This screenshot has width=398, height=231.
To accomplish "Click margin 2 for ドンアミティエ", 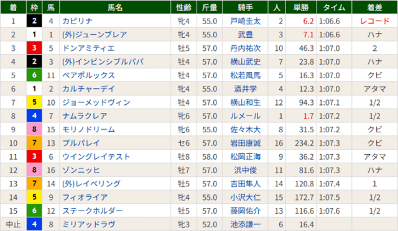I will [374, 48].
